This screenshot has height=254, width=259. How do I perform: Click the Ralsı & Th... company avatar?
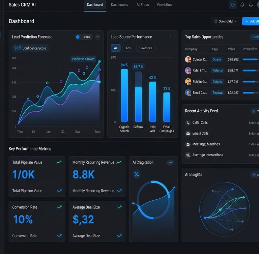click(x=188, y=70)
